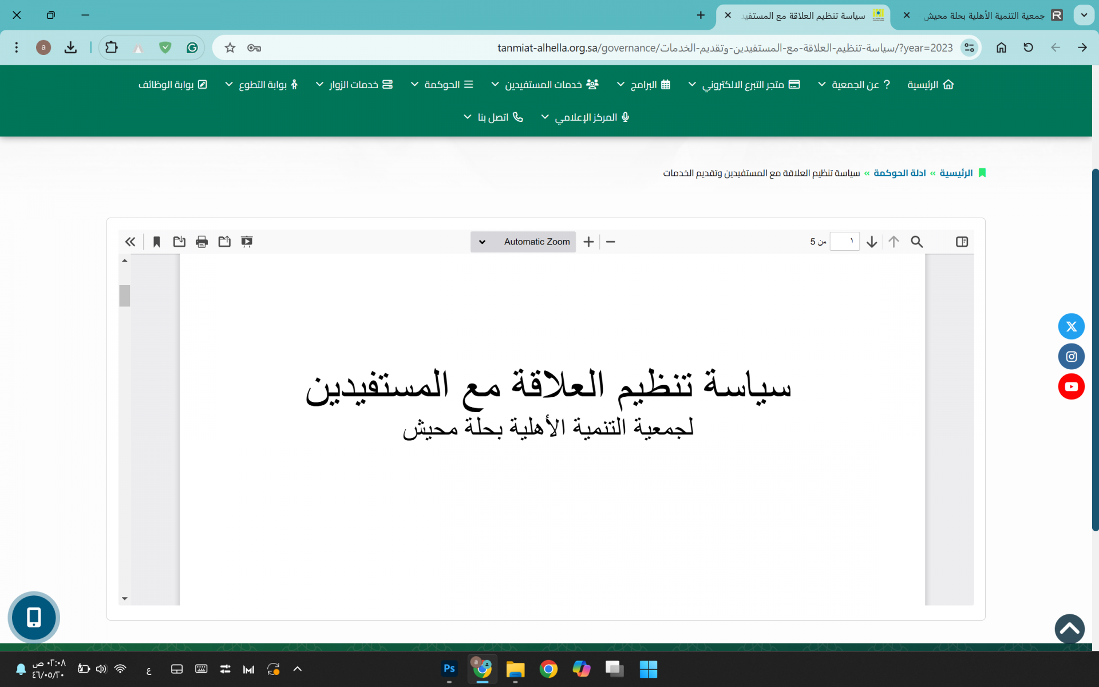Go to next PDF page arrow
This screenshot has height=687, width=1099.
pyautogui.click(x=872, y=242)
